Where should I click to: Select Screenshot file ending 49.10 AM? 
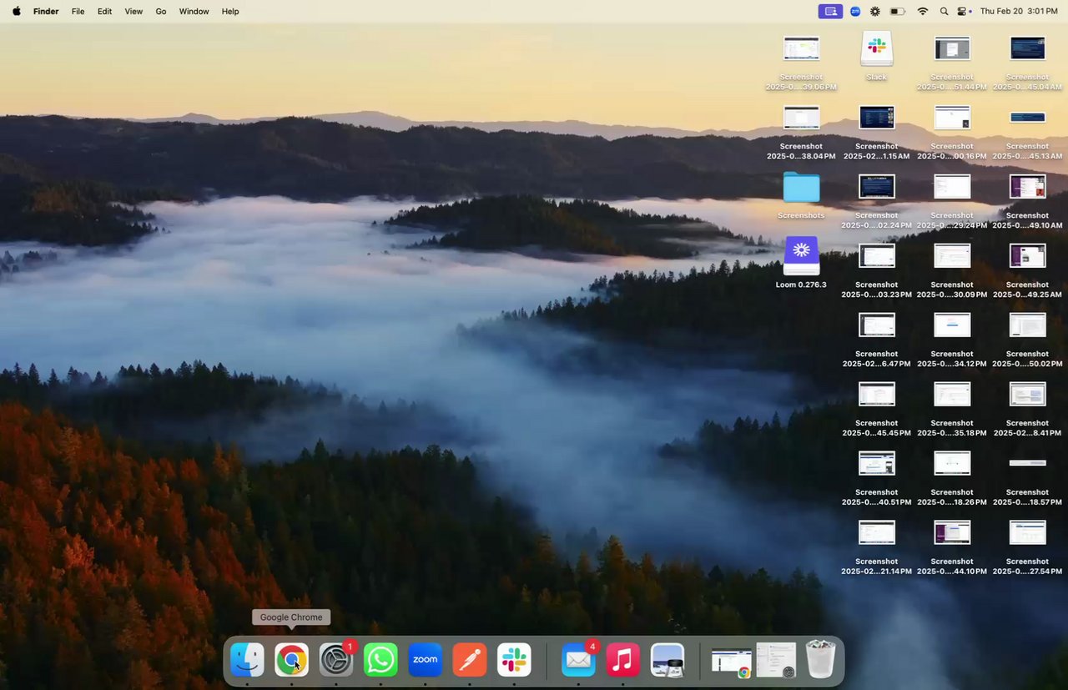pos(1027,187)
